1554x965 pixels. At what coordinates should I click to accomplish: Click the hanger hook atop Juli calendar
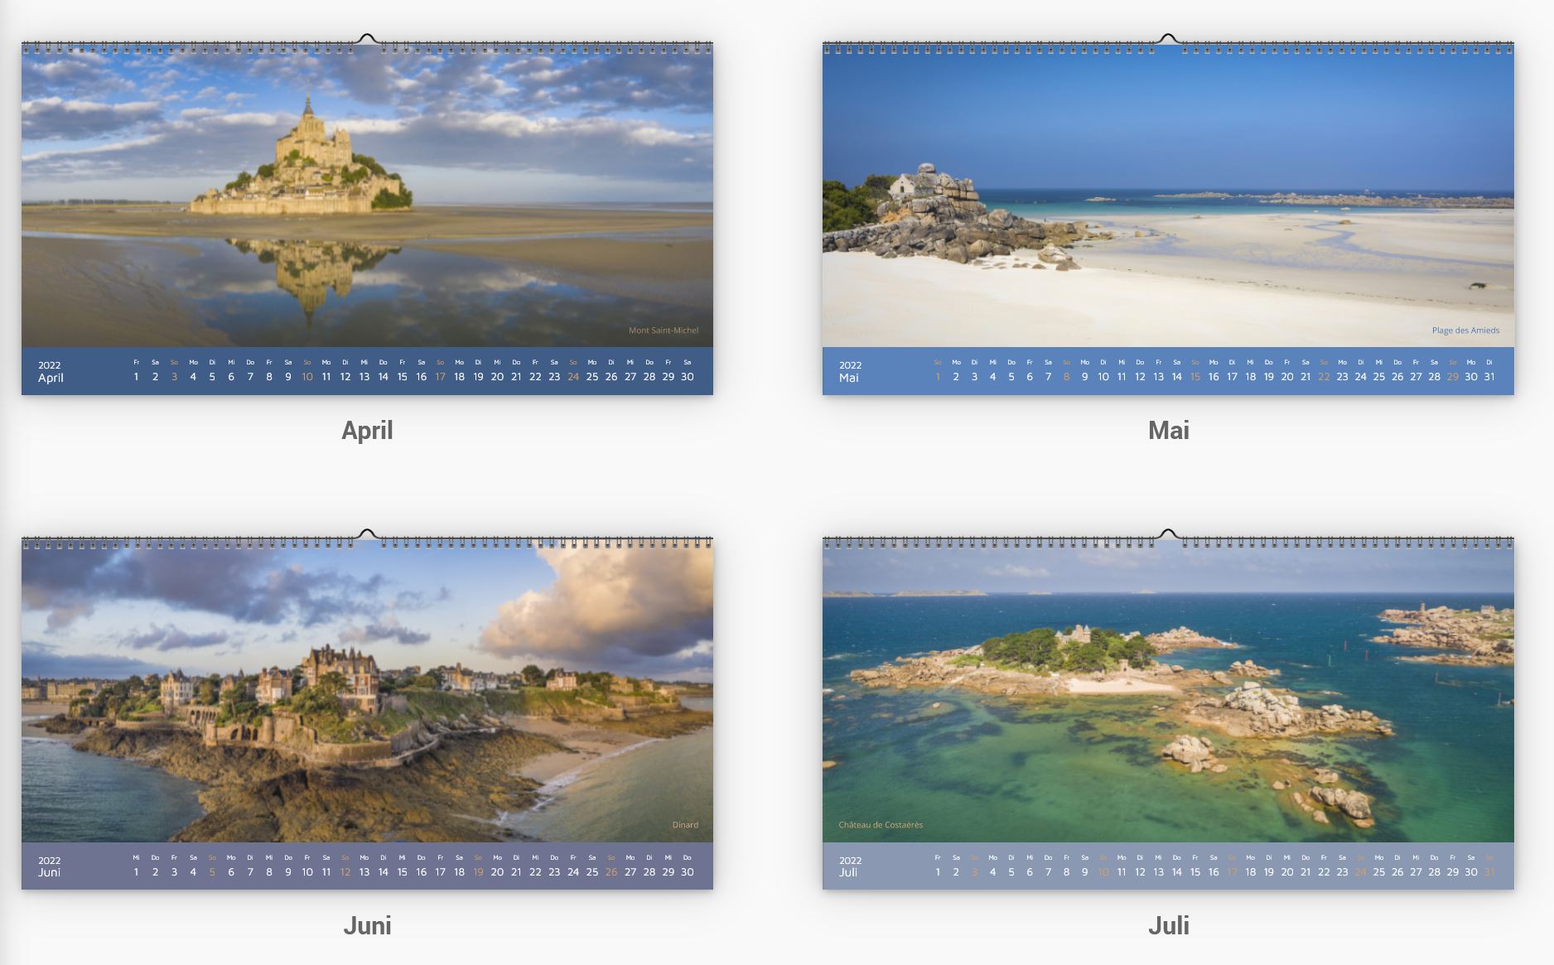pos(1168,534)
